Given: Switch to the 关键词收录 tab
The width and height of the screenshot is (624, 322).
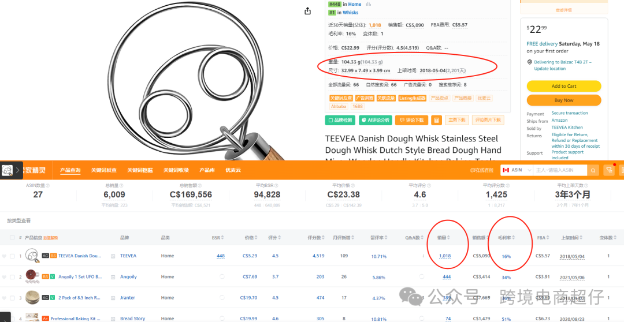Looking at the screenshot, I should (x=176, y=170).
